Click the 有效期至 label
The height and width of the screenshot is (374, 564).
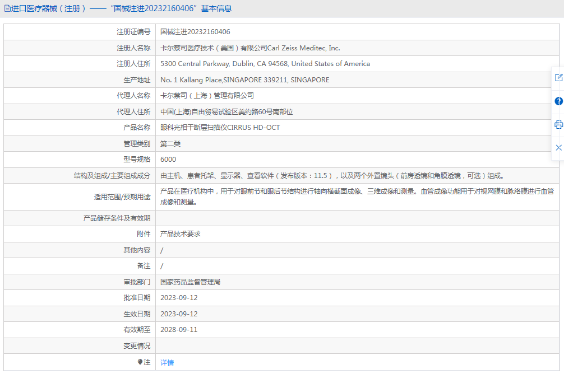click(x=137, y=330)
